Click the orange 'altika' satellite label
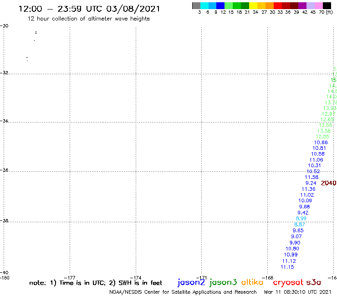The width and height of the screenshot is (337, 296). click(x=252, y=282)
